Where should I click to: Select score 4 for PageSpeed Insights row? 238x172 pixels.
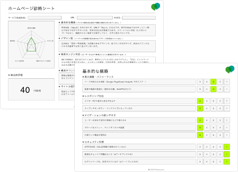(x=207, y=82)
